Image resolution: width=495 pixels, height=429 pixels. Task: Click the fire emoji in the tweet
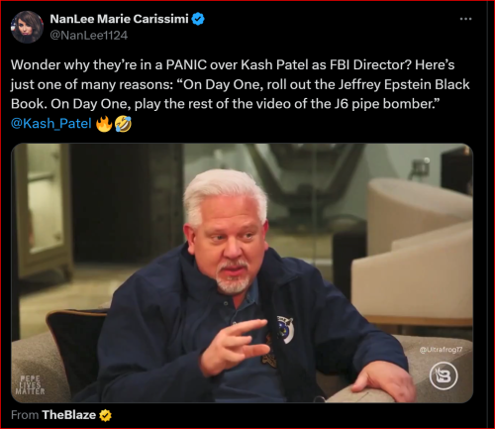point(104,124)
